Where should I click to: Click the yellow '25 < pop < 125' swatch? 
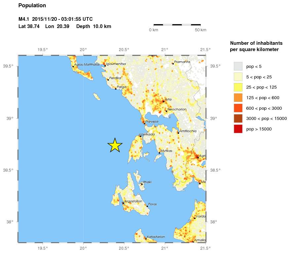click(238, 87)
